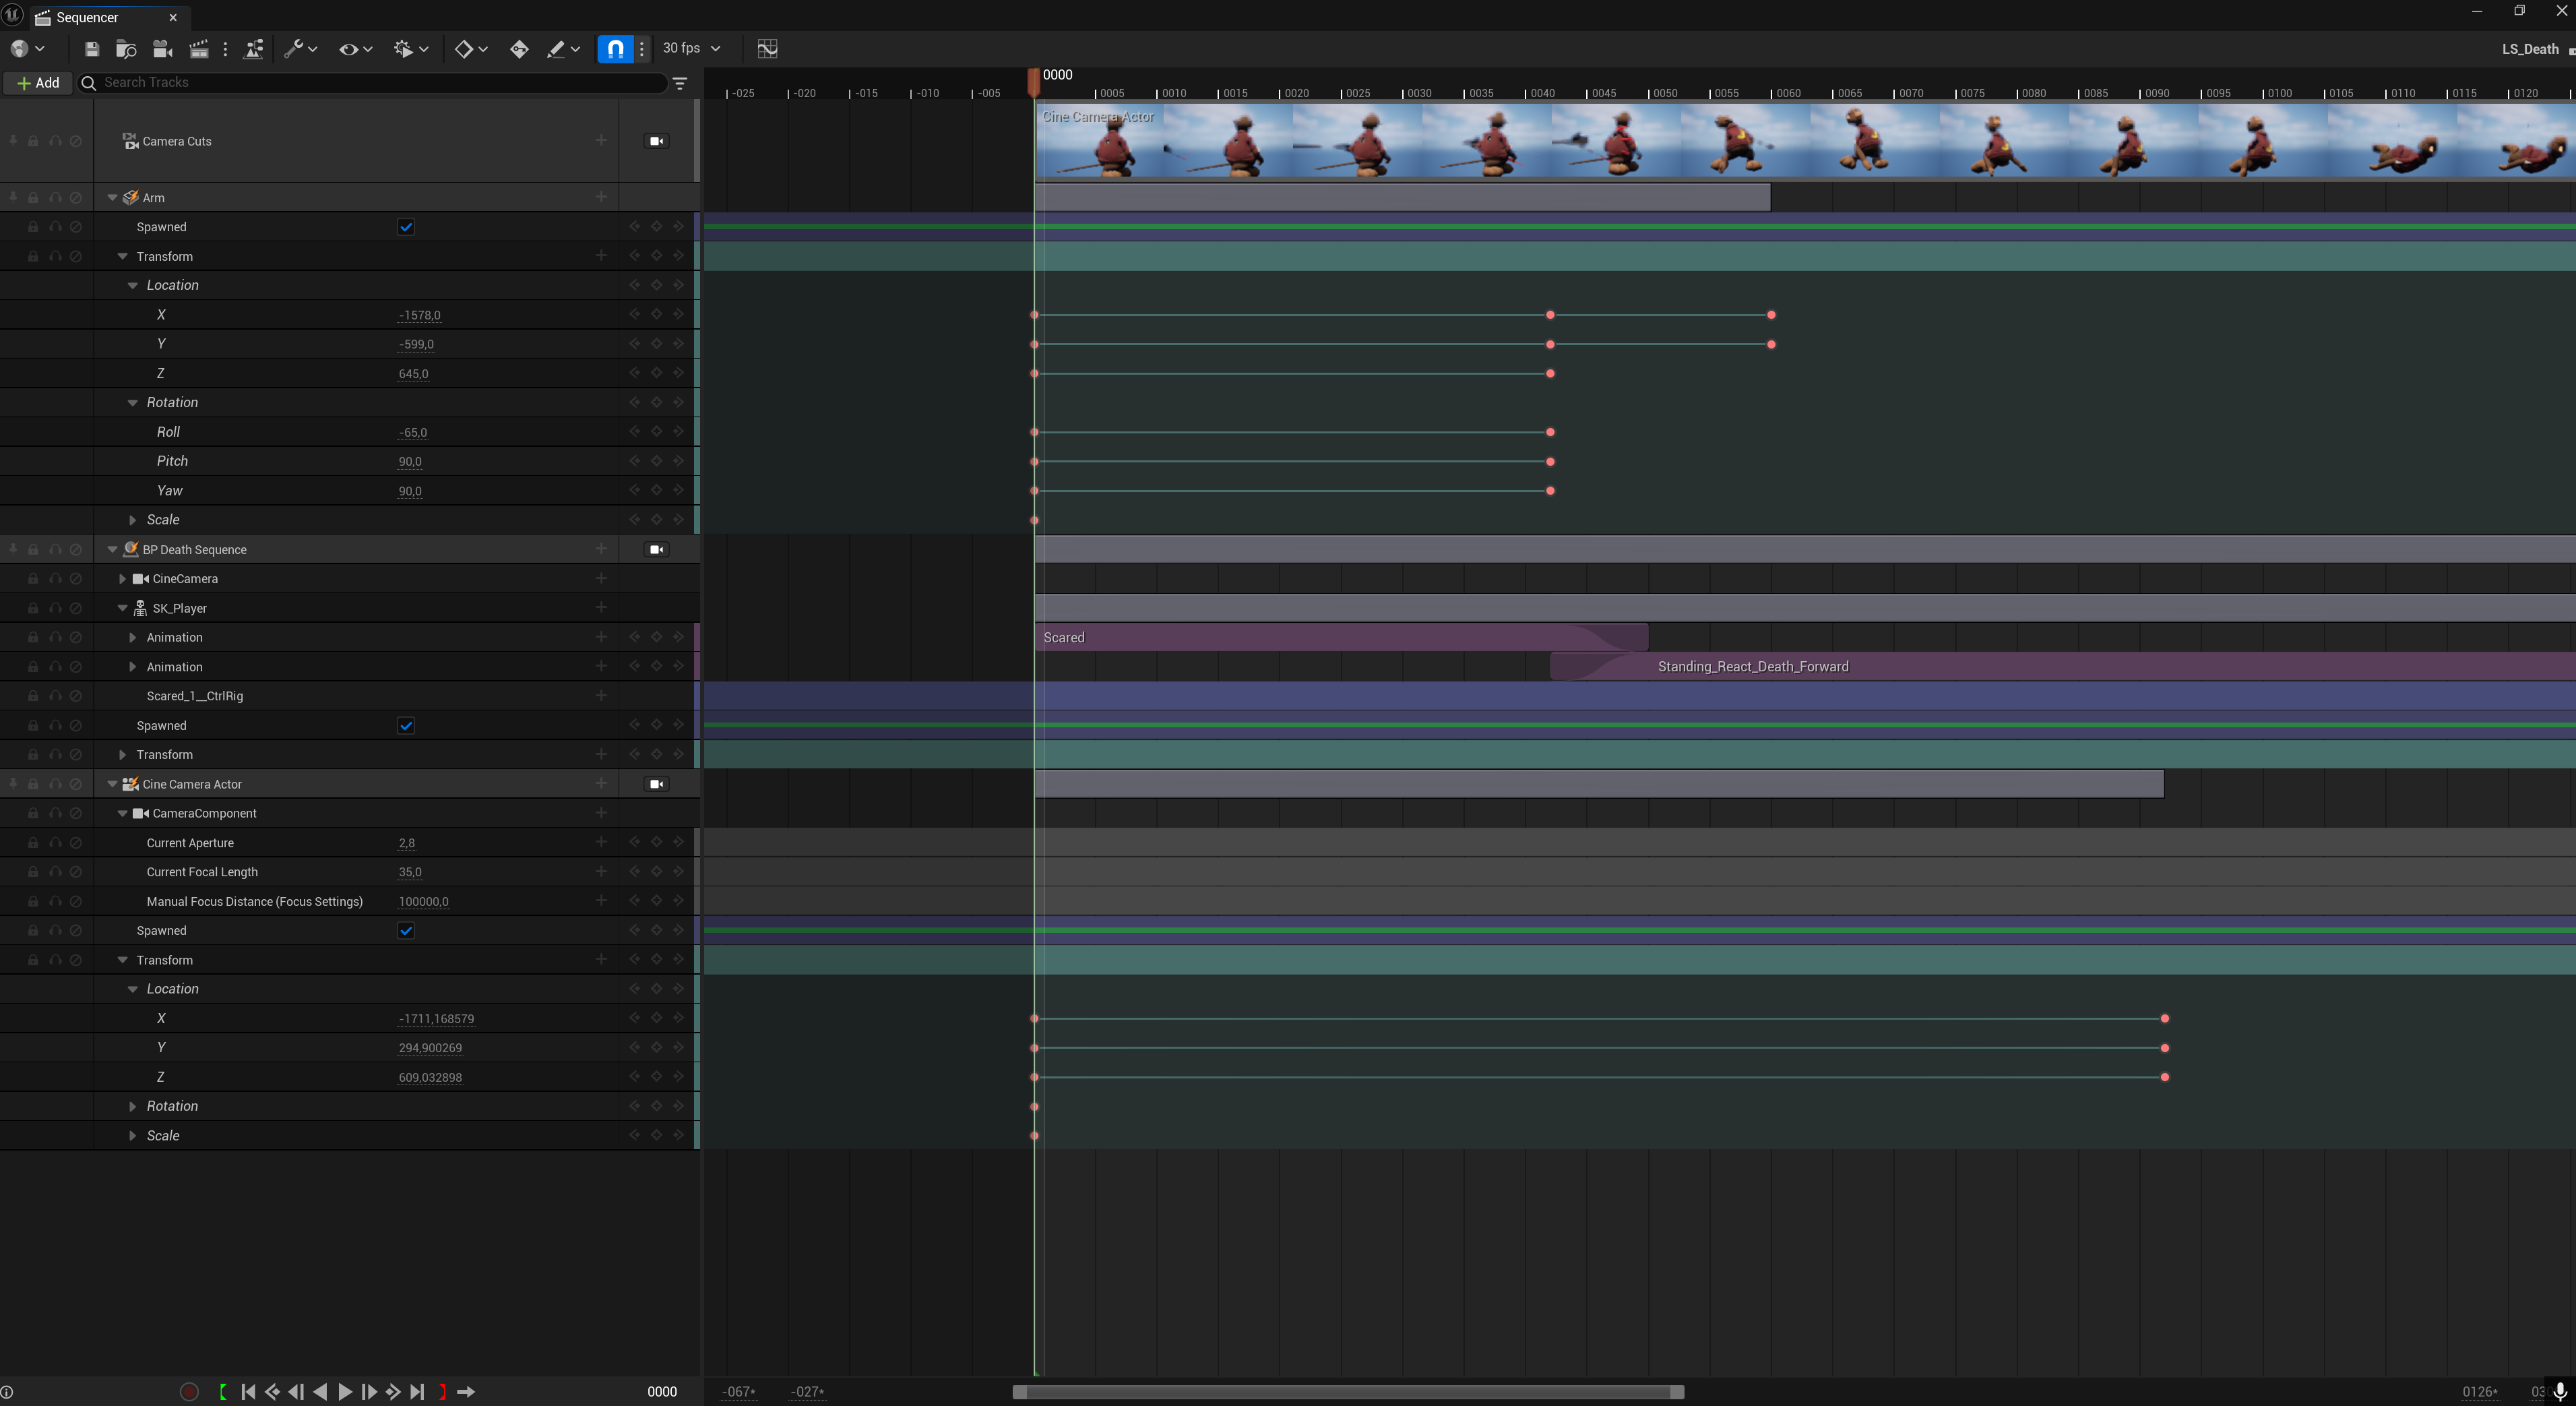Collapse Arm Transform section

click(x=122, y=257)
